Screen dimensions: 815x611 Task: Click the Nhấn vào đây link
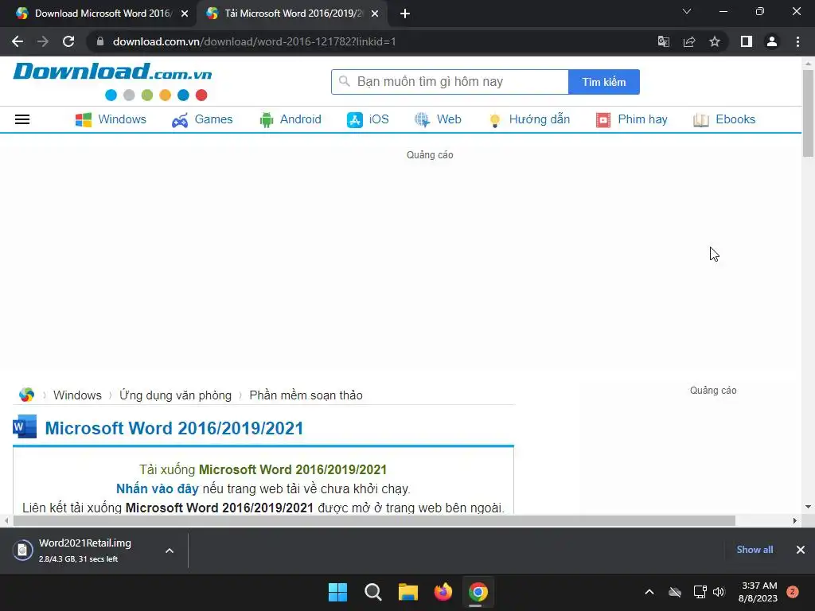click(x=157, y=489)
